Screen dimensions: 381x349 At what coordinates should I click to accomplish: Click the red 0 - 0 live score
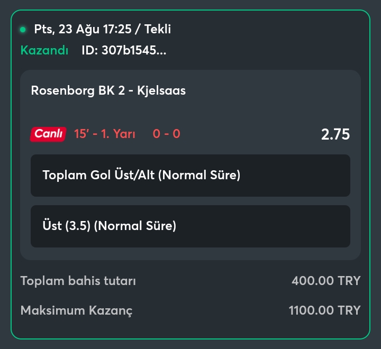(167, 134)
